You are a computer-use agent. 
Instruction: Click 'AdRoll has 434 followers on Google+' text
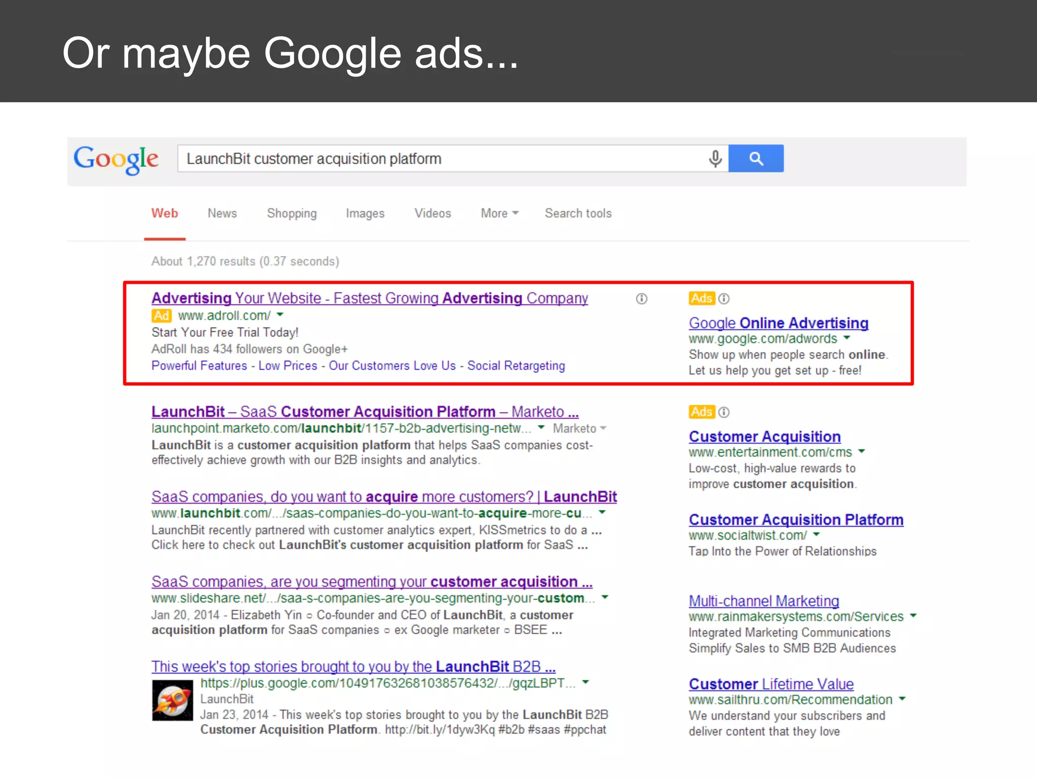click(250, 349)
